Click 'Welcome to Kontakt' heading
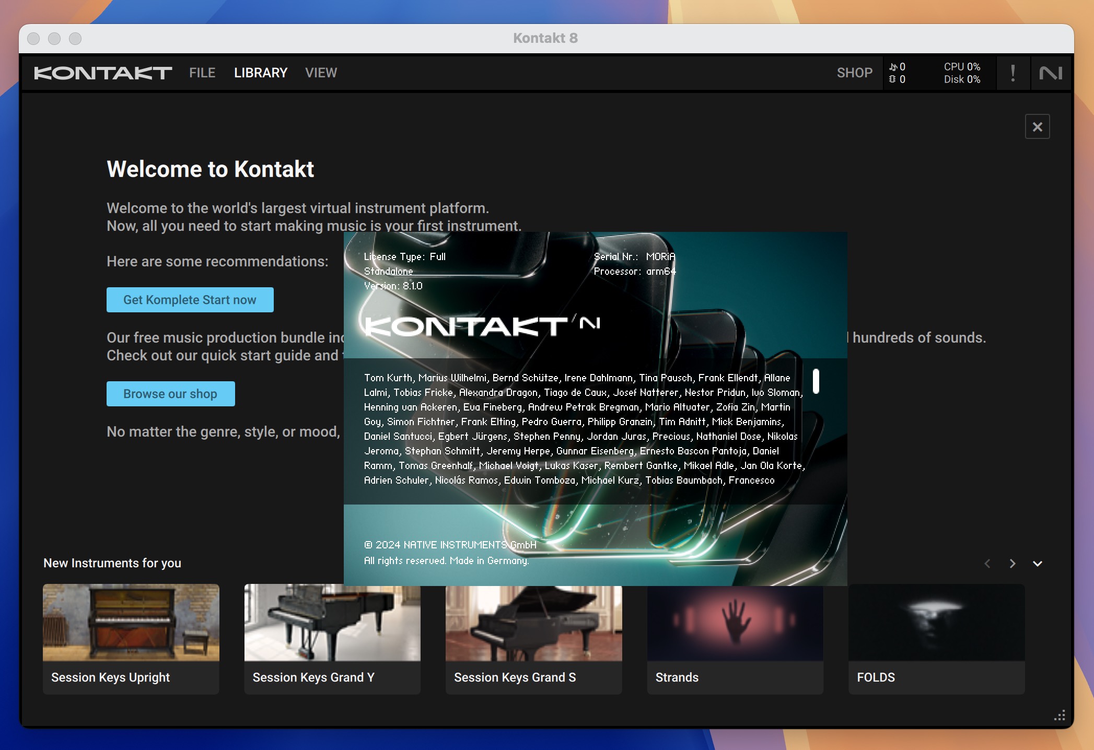The image size is (1094, 750). click(211, 169)
